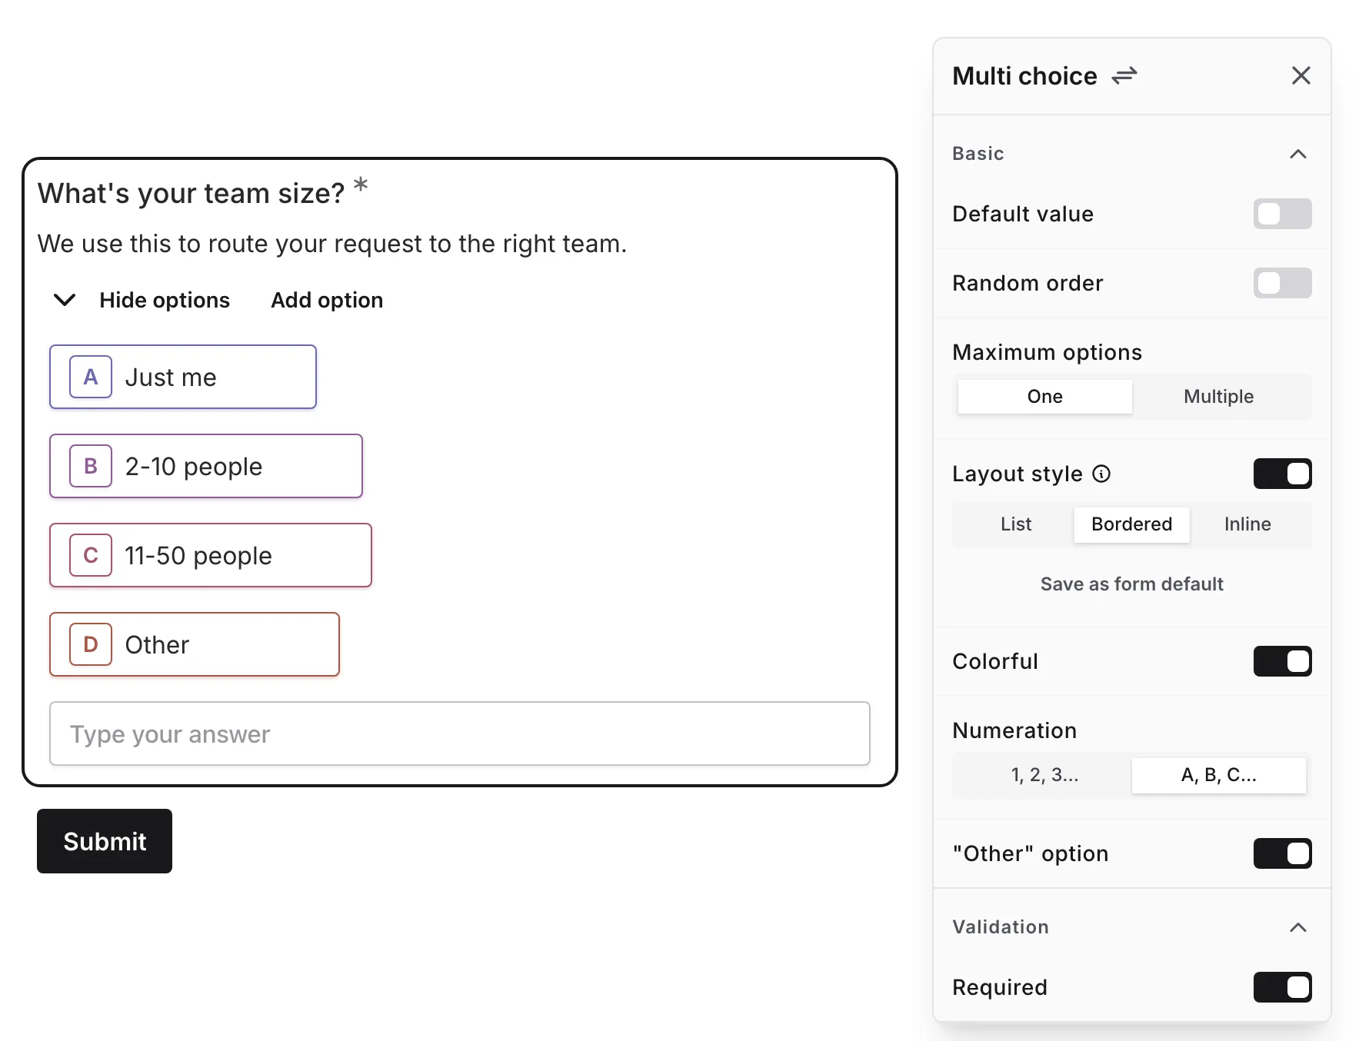The width and height of the screenshot is (1369, 1041).
Task: Click the letter B badge on 2-10 people
Action: [91, 466]
